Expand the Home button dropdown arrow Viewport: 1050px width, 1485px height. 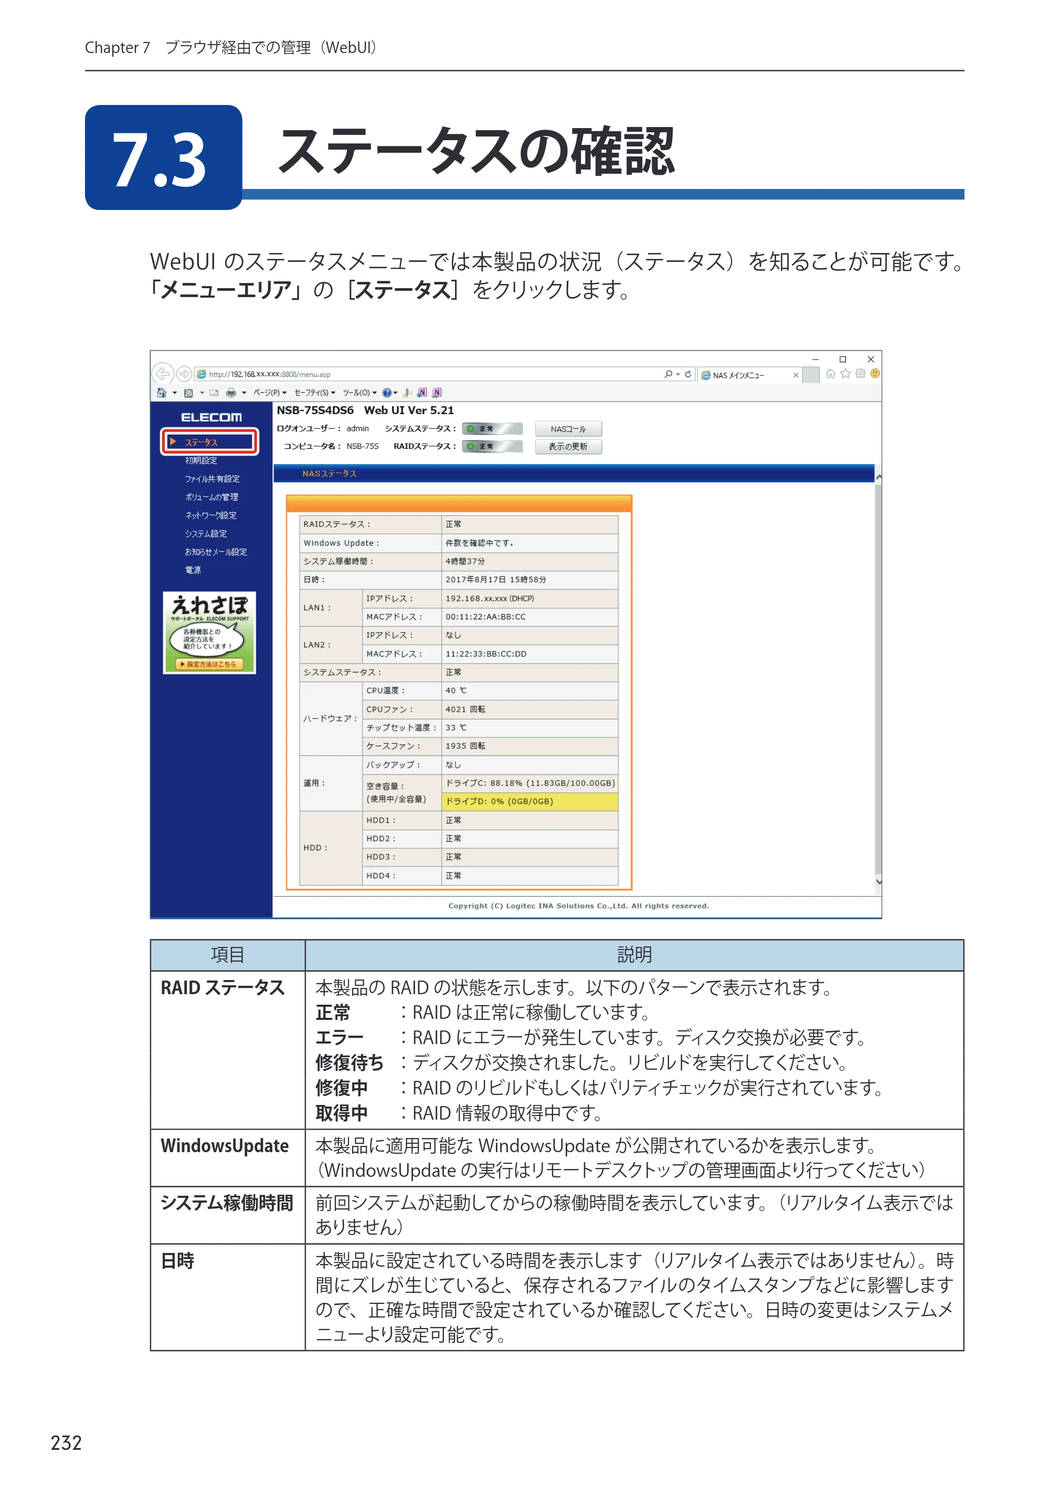click(x=175, y=393)
